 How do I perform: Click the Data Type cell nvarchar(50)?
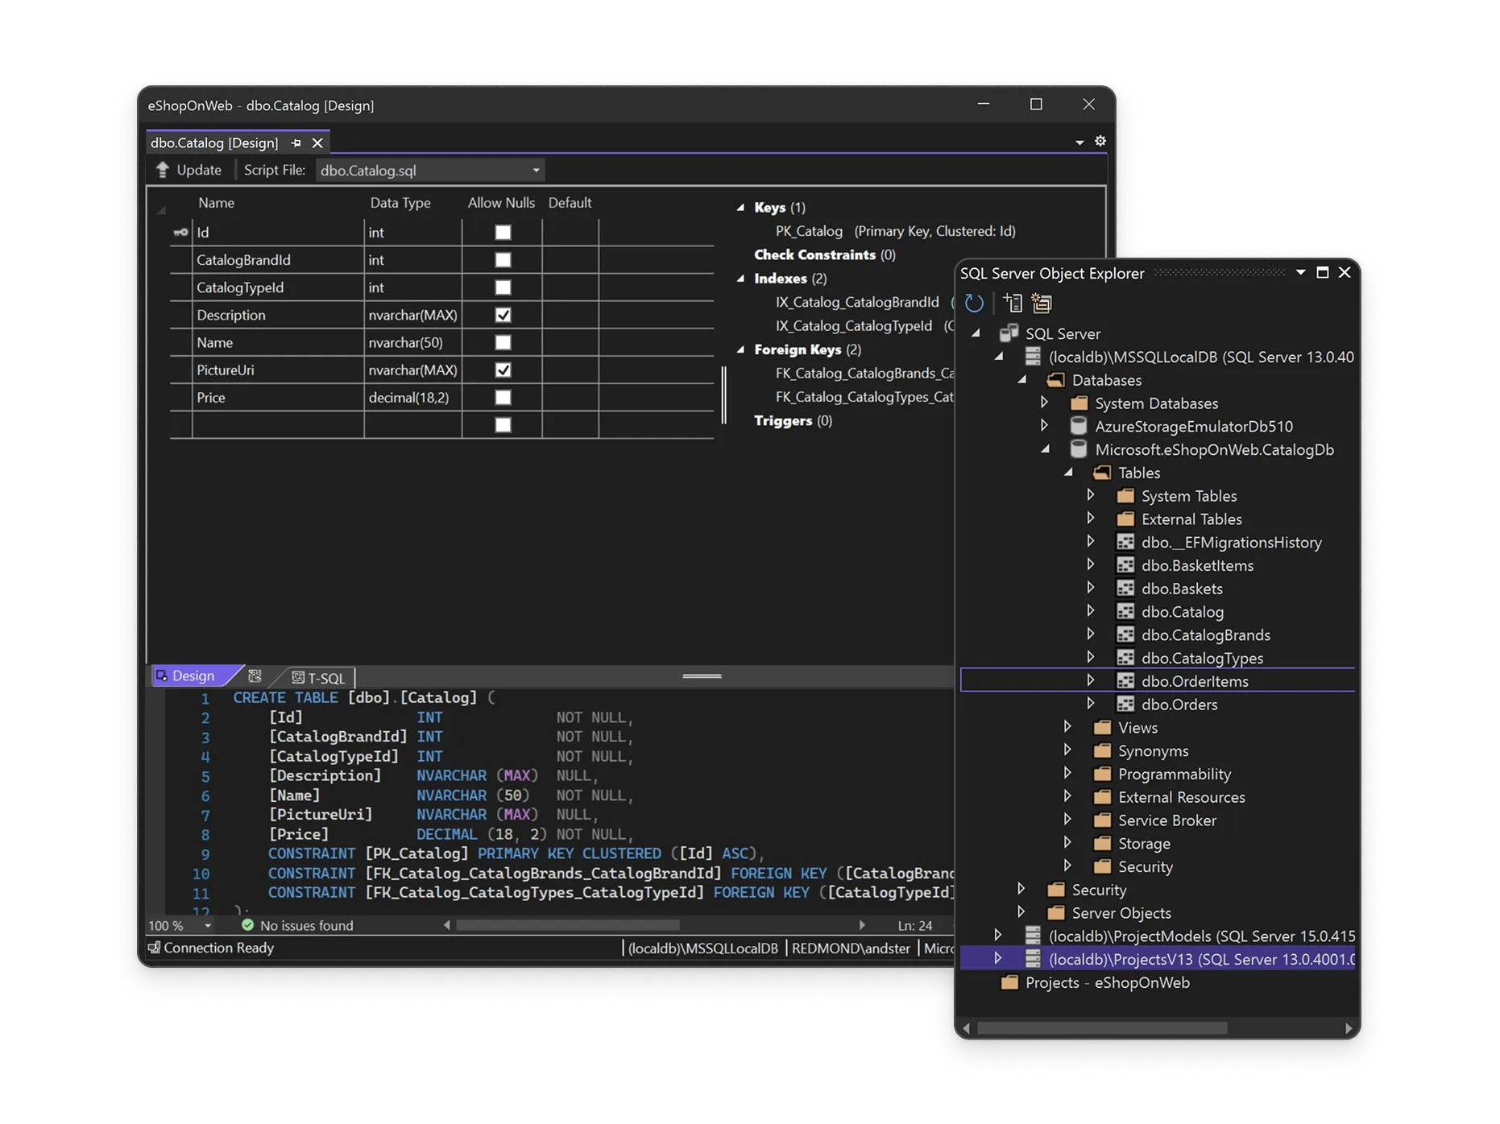coord(412,343)
